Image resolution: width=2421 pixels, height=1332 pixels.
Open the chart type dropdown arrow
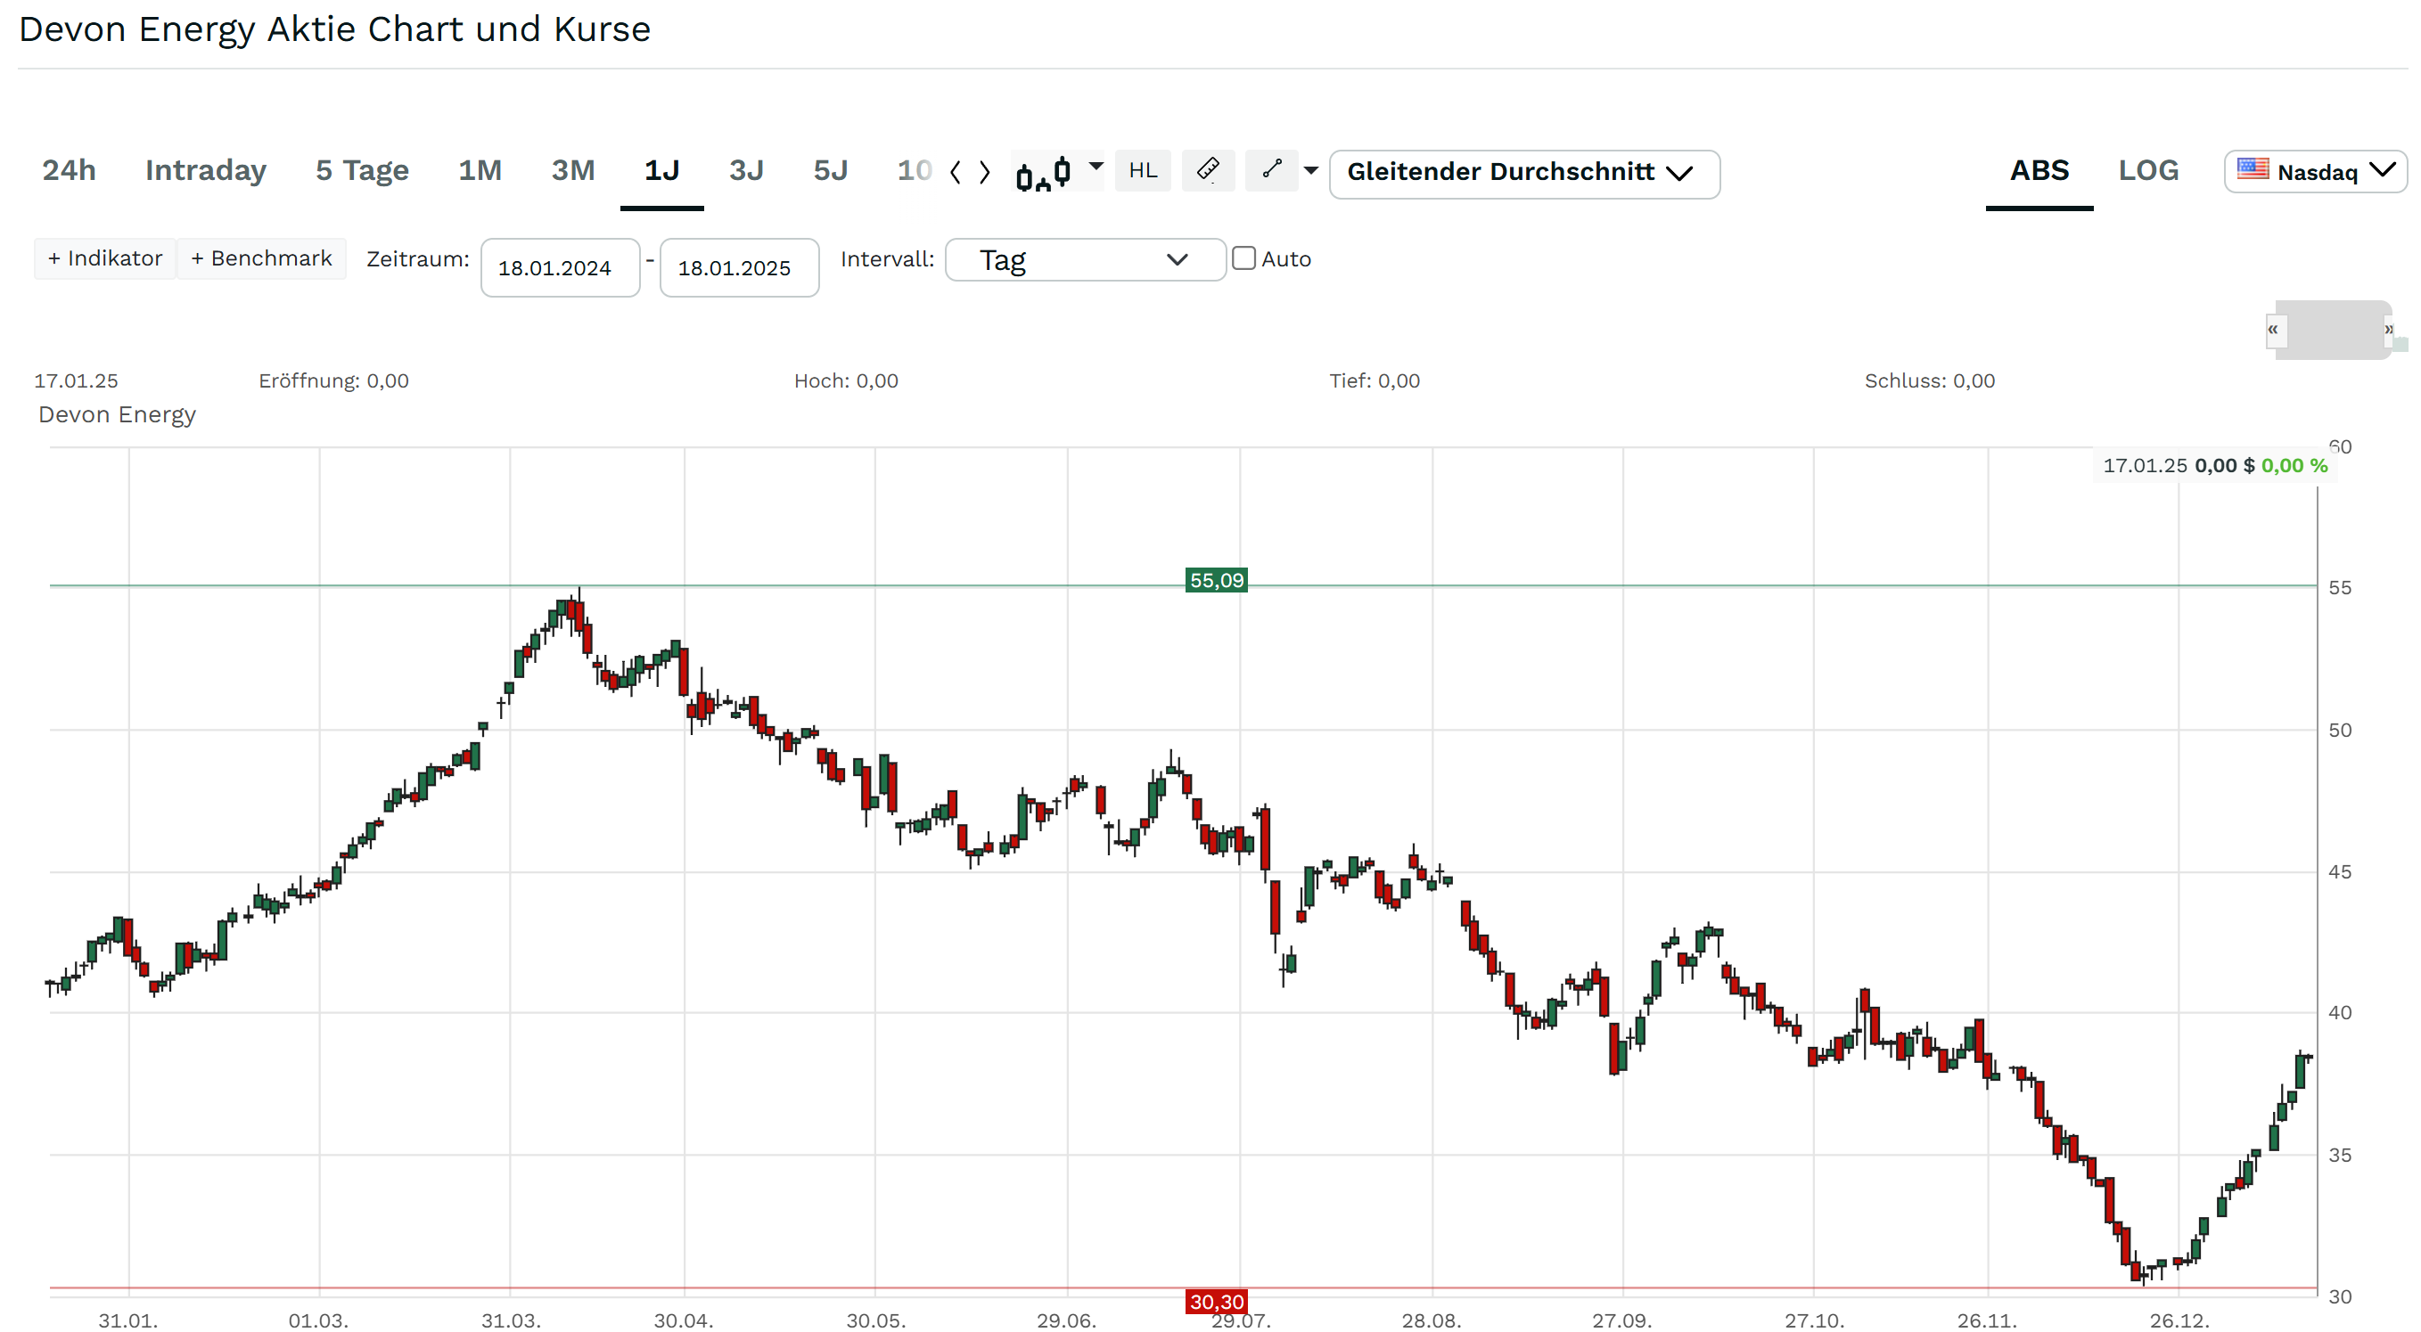click(1095, 167)
